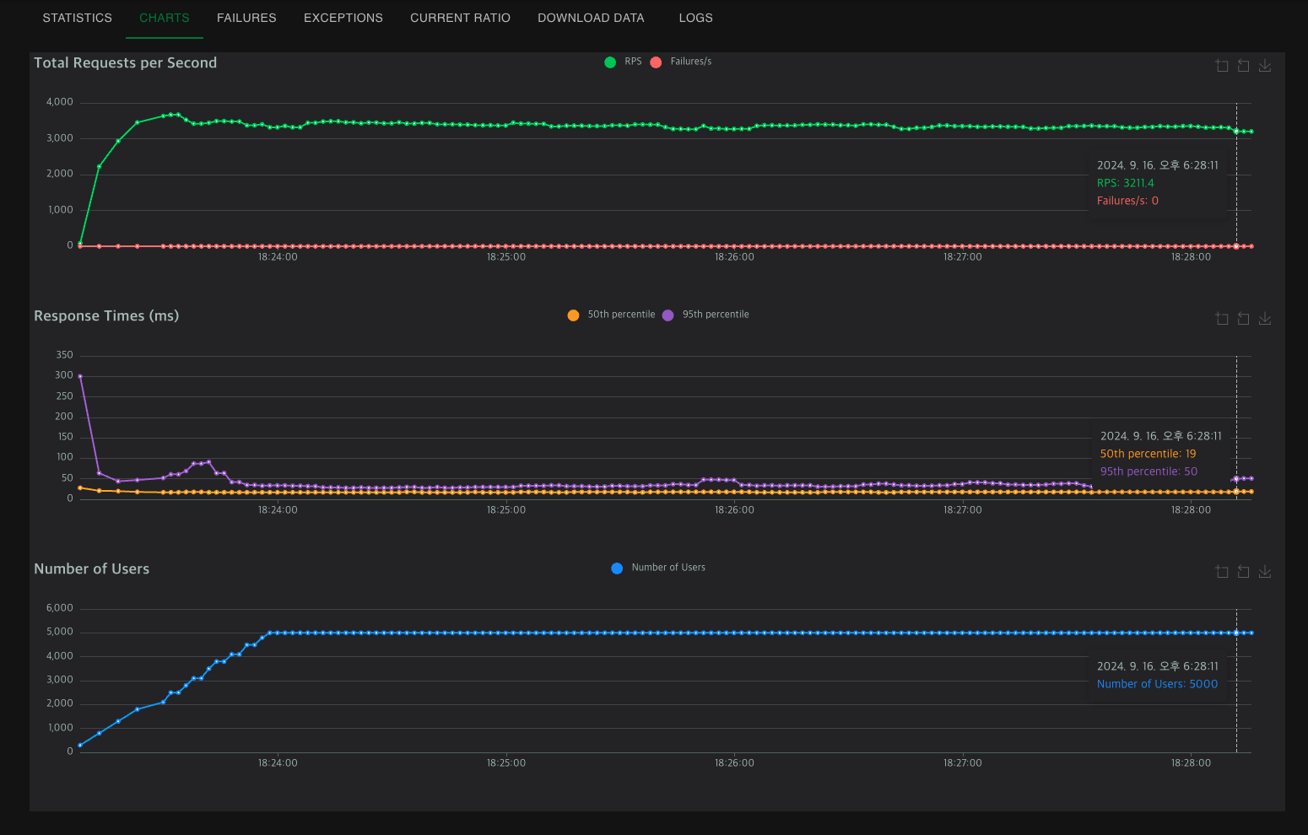Image resolution: width=1308 pixels, height=835 pixels.
Task: Activate area zoom on Response Times chart
Action: pos(1222,319)
